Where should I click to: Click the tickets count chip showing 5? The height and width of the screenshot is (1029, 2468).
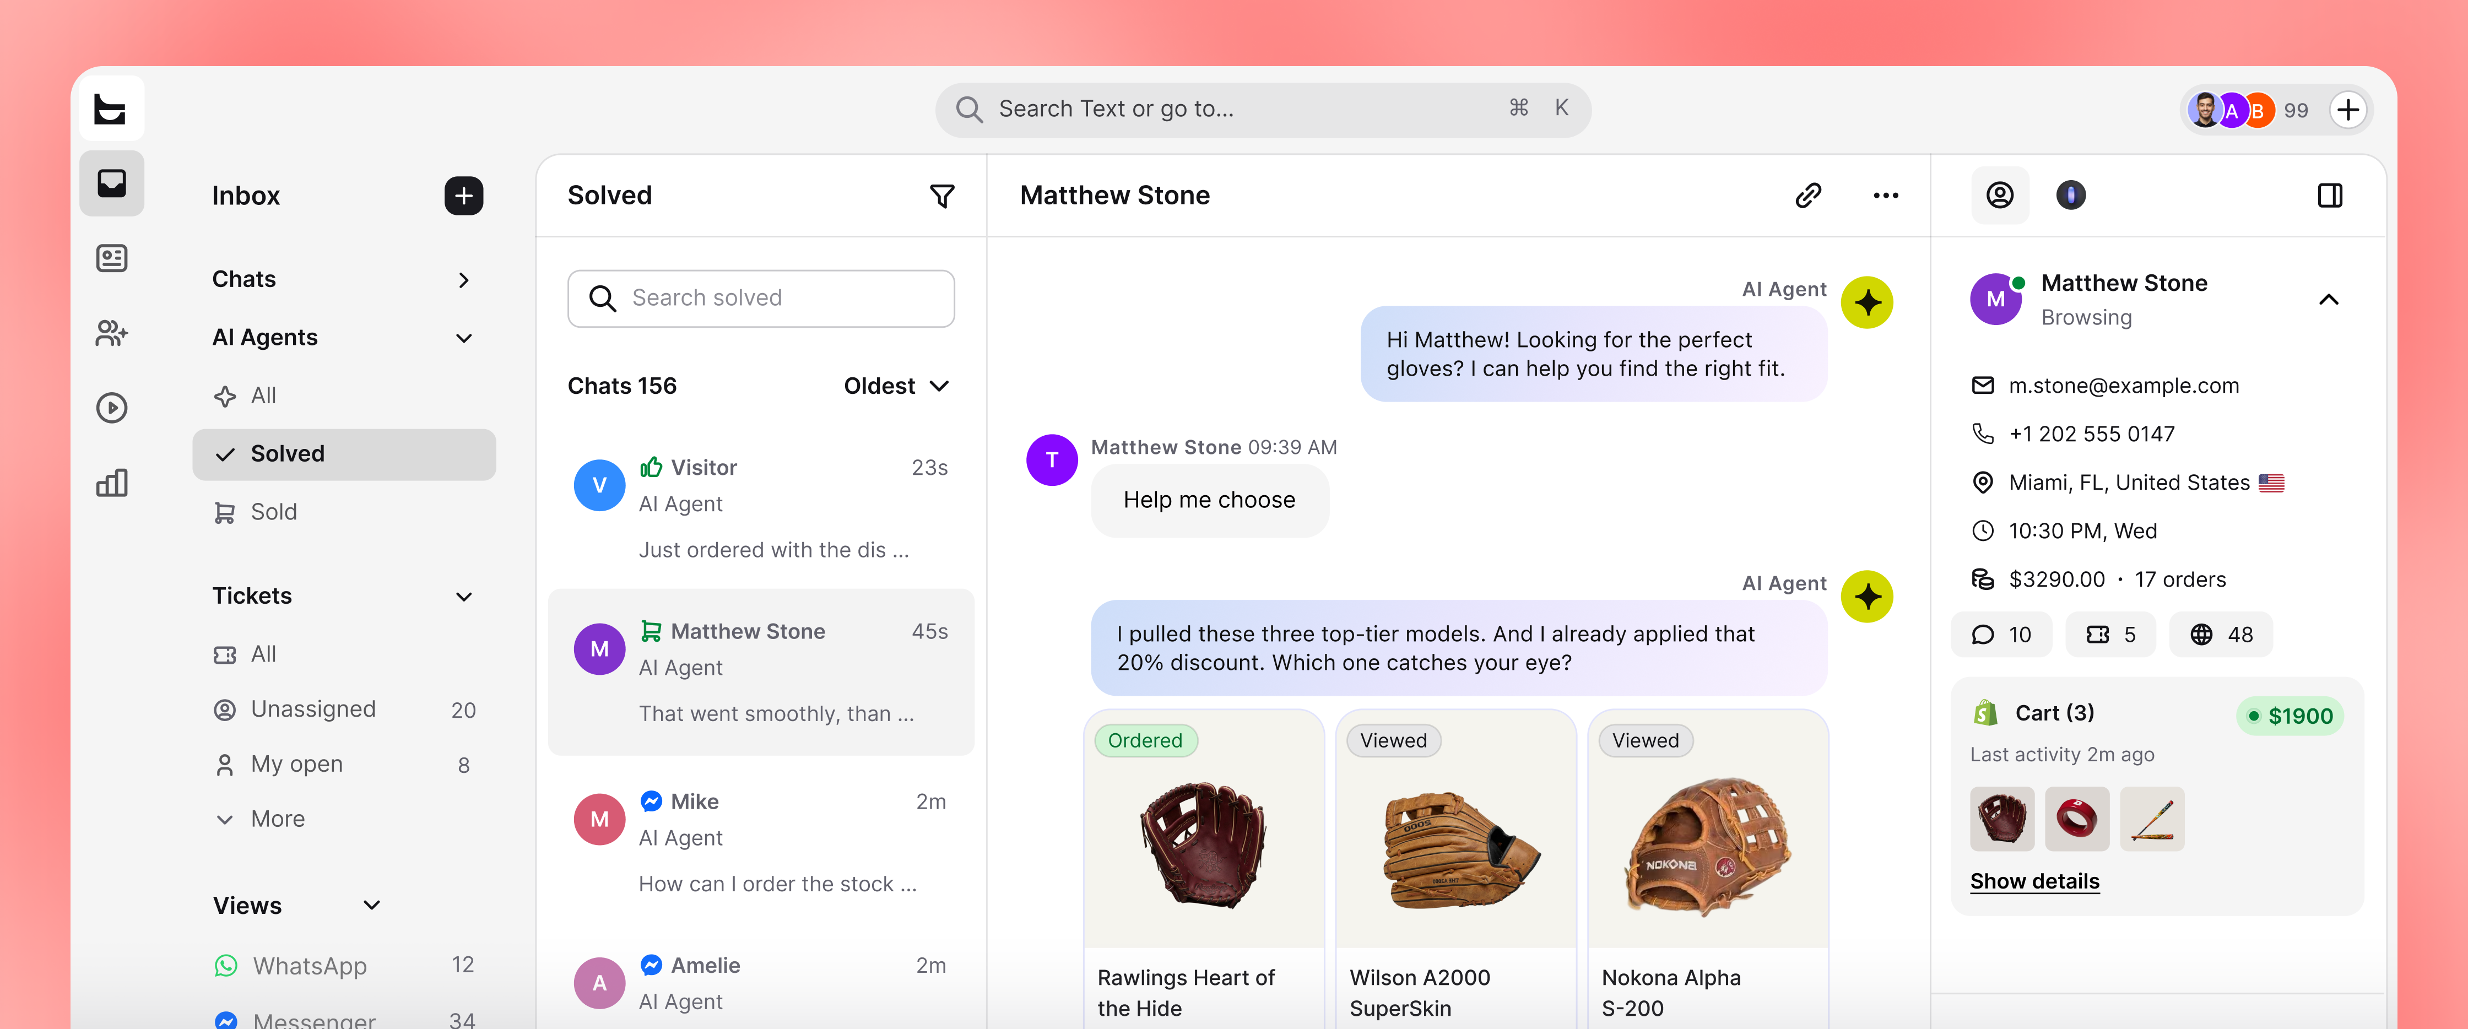pyautogui.click(x=2110, y=634)
